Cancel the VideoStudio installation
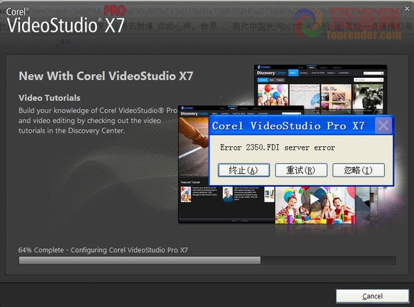Image resolution: width=414 pixels, height=307 pixels. [x=373, y=296]
